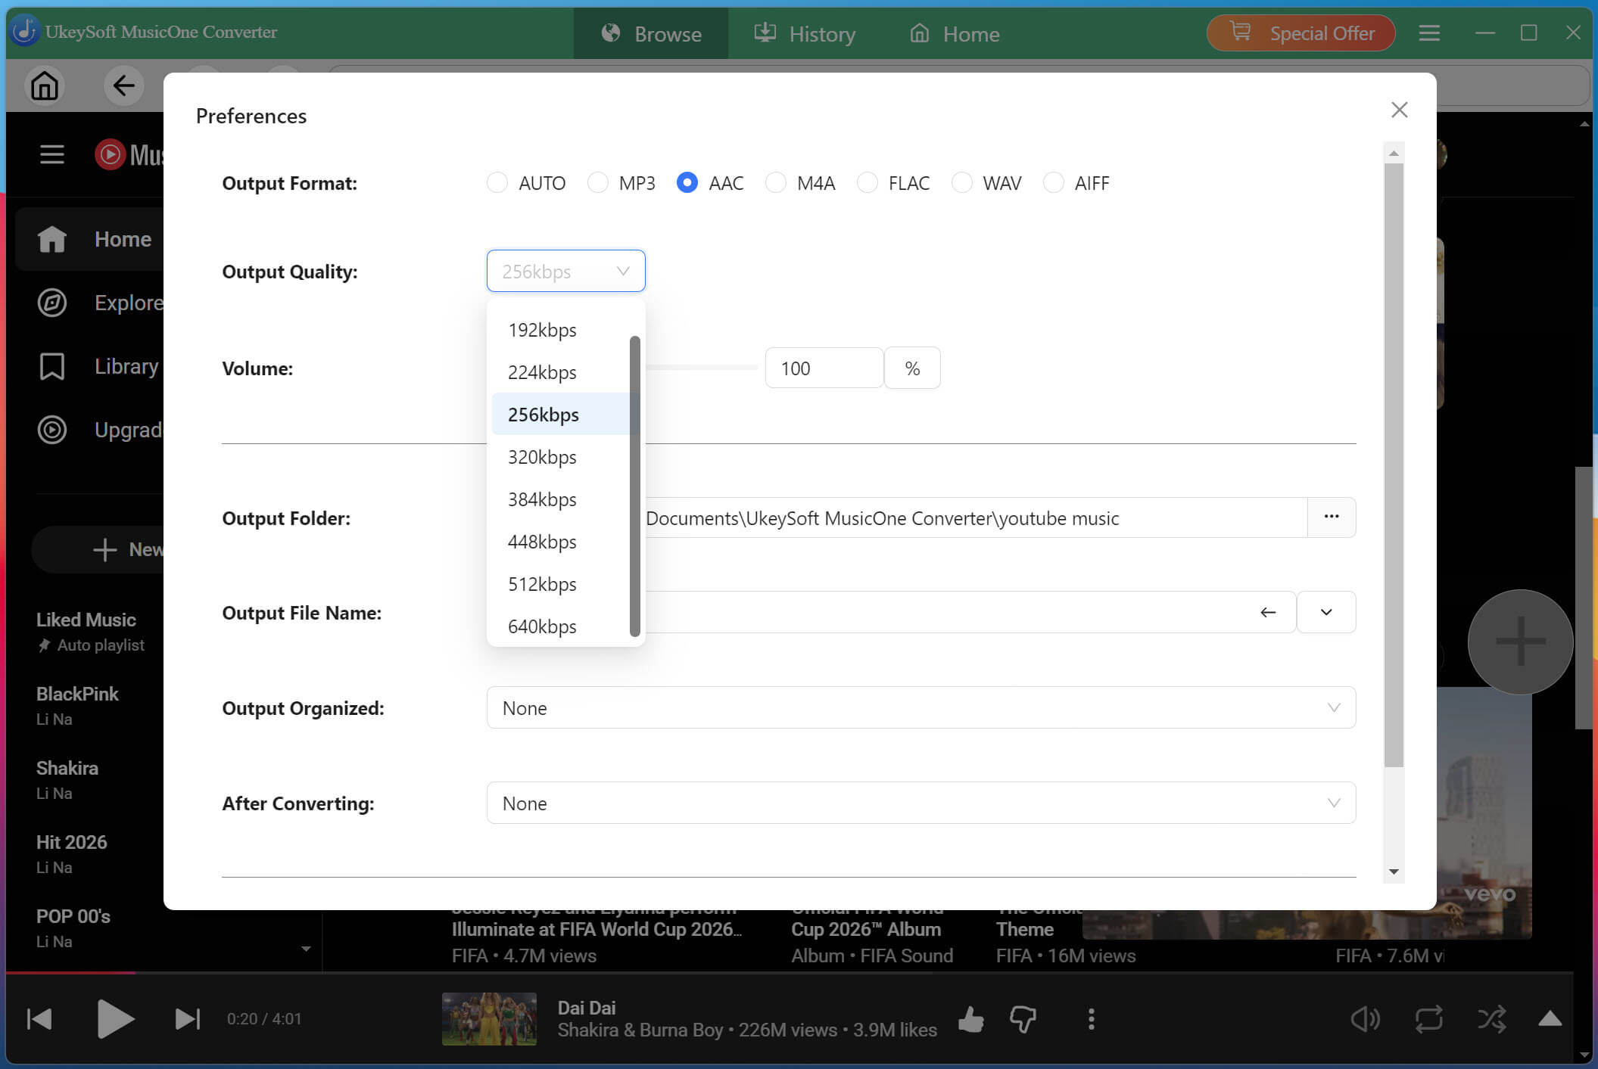
Task: Browse output folder with ellipsis button
Action: [x=1332, y=517]
